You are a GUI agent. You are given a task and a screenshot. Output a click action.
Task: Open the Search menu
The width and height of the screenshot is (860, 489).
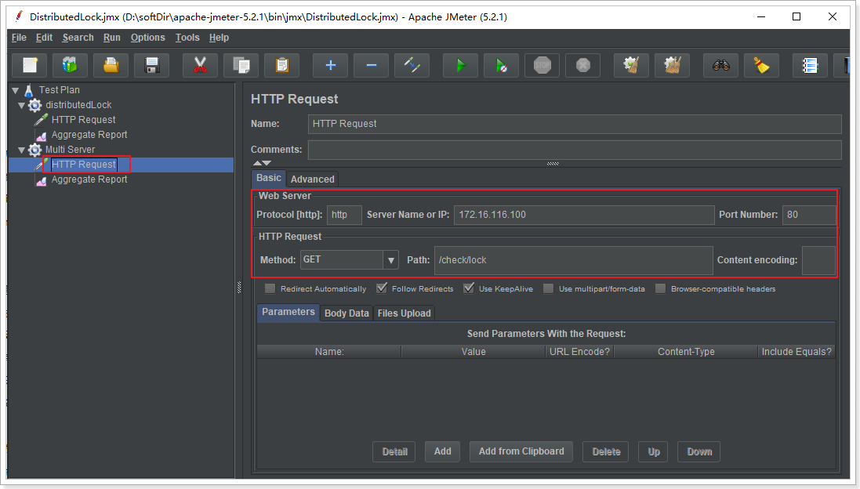78,38
